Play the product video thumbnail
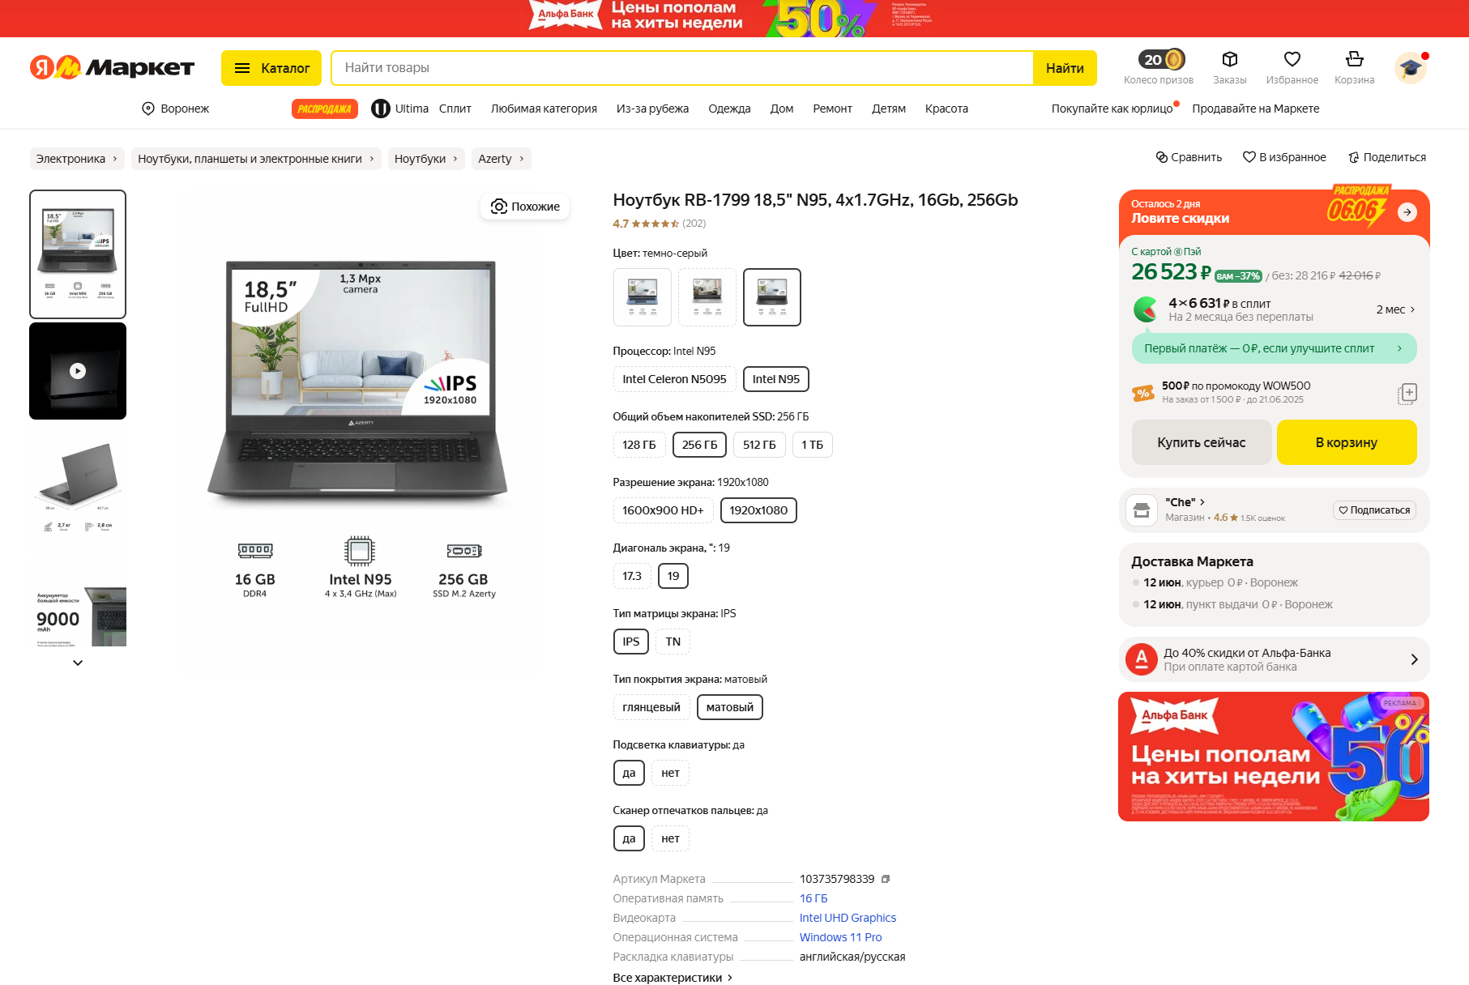 [78, 371]
